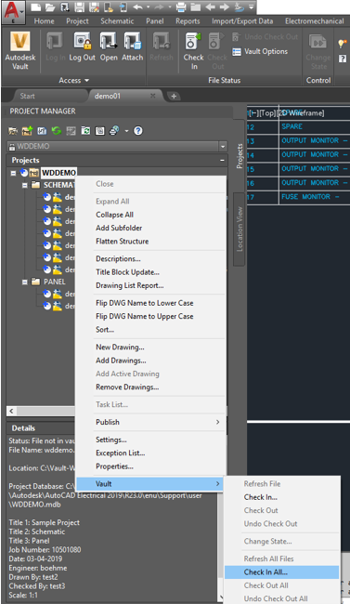Click Open Project icon in Project Manager
Screen dimensions: 350x604
click(x=13, y=131)
